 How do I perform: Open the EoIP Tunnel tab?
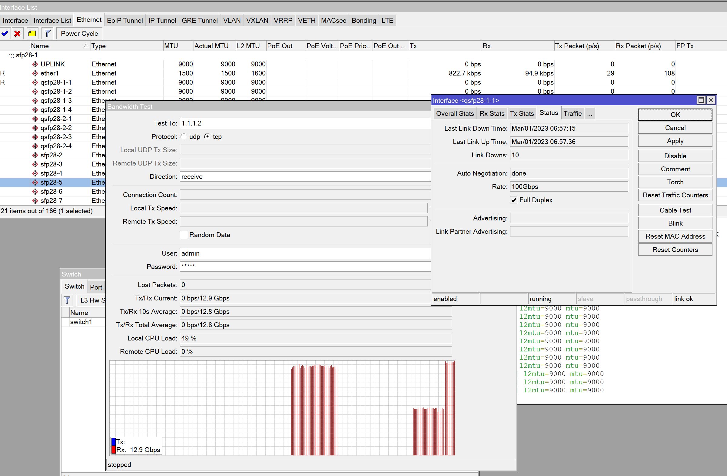click(x=124, y=21)
